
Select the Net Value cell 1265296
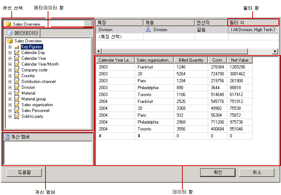click(240, 67)
